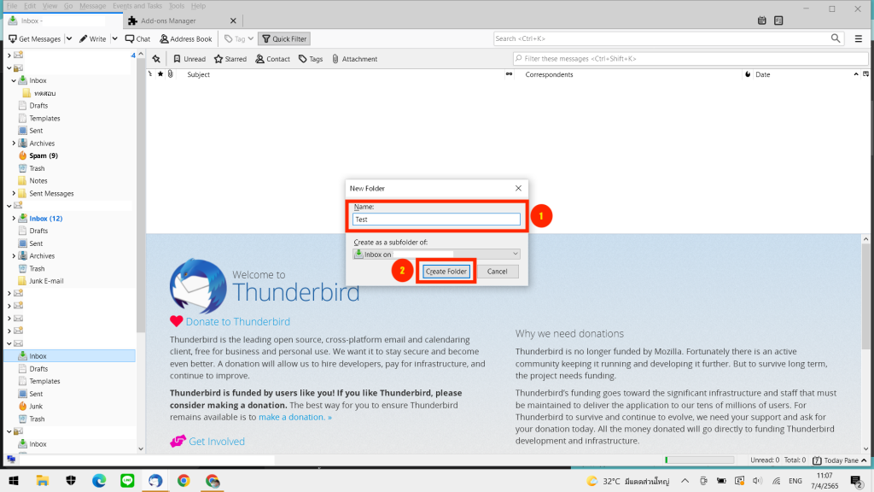Open the Write button dropdown arrow

(114, 39)
